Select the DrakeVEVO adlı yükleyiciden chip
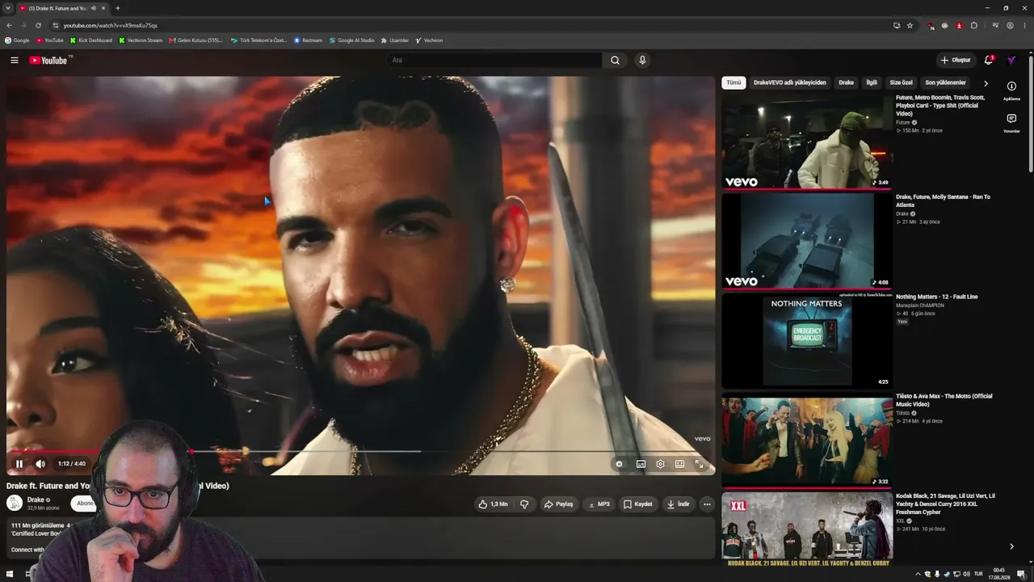1034x582 pixels. coord(790,82)
